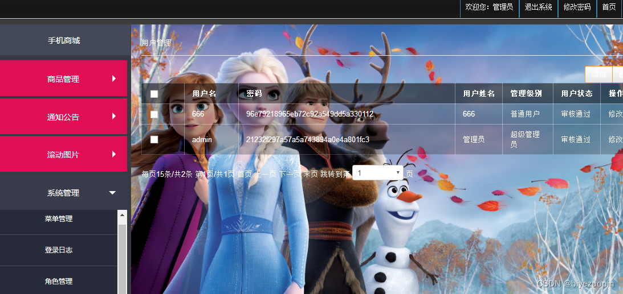
Task: Click 修改 for user 666
Action: (616, 114)
